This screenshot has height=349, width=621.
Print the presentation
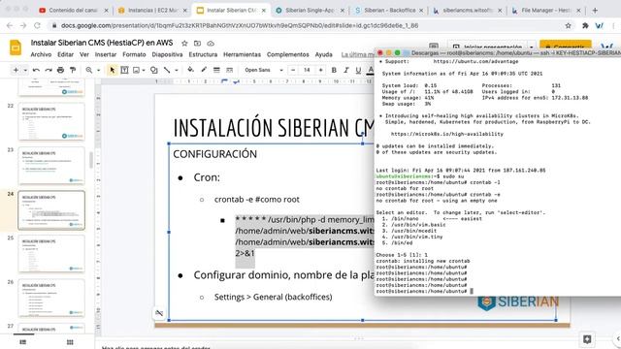point(60,70)
